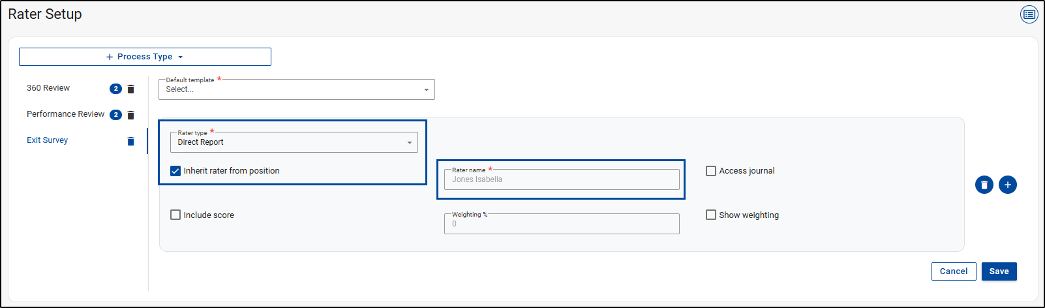Image resolution: width=1045 pixels, height=308 pixels.
Task: Add a new rater with plus button
Action: pos(1007,185)
